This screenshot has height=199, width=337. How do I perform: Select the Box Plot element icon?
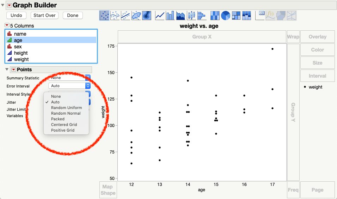pyautogui.click(x=191, y=16)
